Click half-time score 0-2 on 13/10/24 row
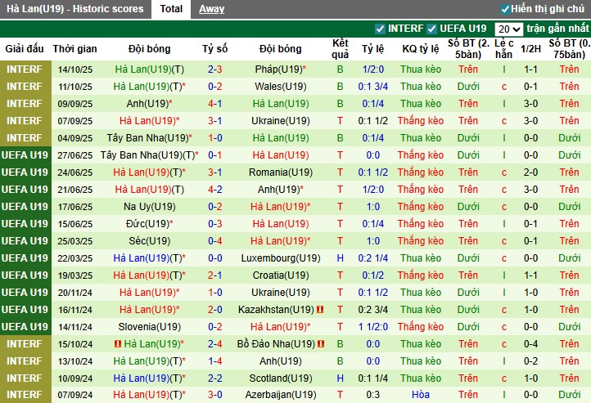Viewport: 591px width, 403px height. pyautogui.click(x=530, y=361)
